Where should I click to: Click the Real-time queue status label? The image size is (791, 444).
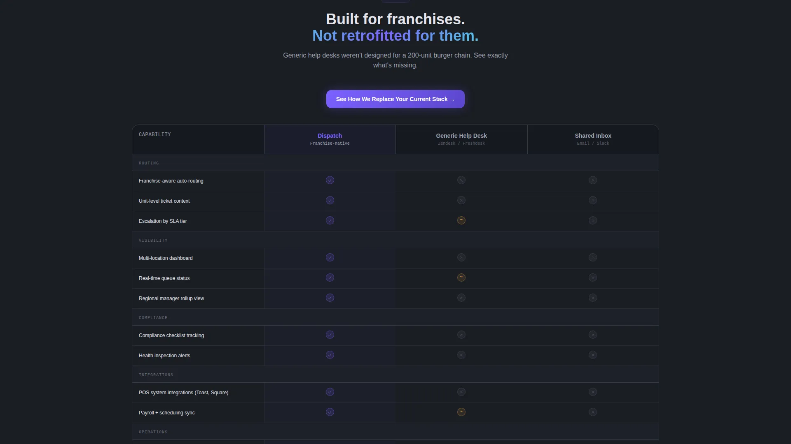(164, 278)
